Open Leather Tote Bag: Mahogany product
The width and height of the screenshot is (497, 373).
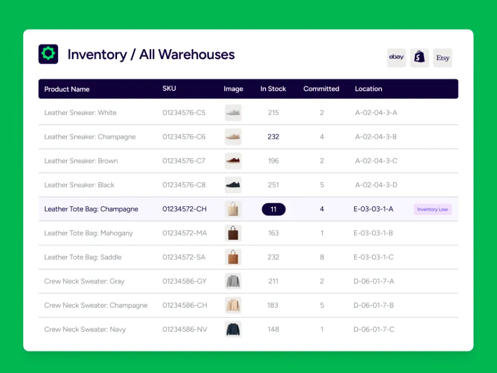88,233
